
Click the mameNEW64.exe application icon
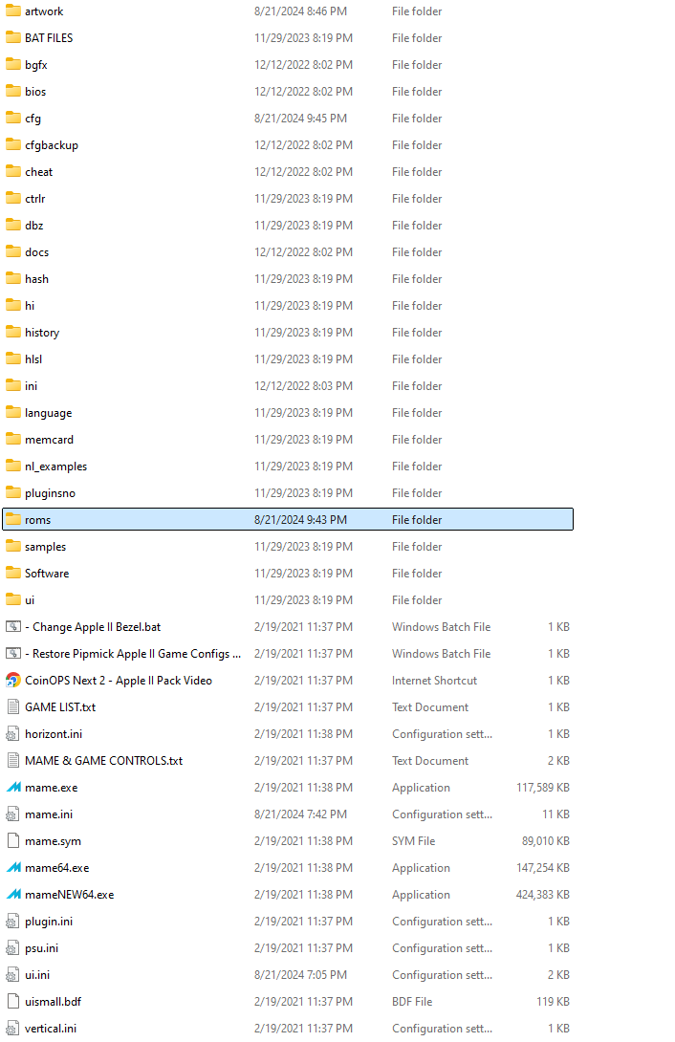13,895
